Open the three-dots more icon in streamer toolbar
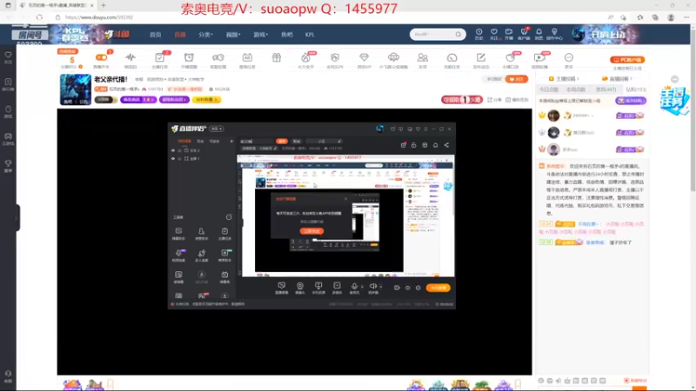The width and height of the screenshot is (696, 391). 569,57
